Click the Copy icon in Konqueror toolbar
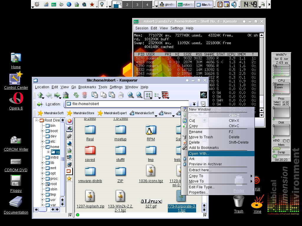This screenshot has width=302, height=226. coord(104,95)
